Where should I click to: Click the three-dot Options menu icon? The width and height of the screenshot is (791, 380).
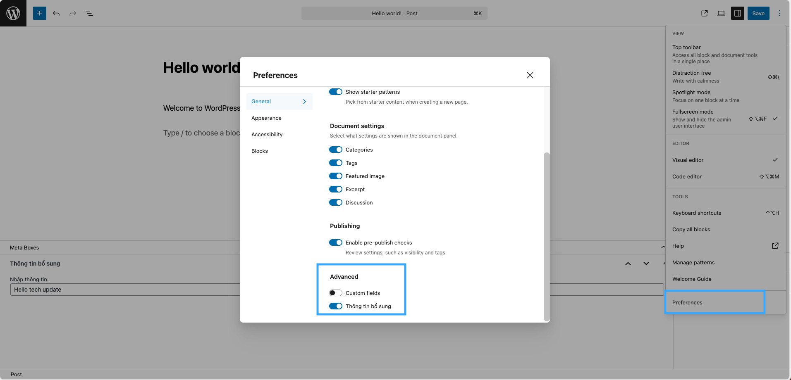779,13
